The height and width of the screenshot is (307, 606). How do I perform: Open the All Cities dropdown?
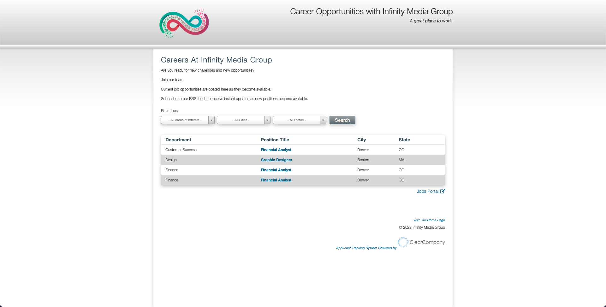tap(244, 120)
